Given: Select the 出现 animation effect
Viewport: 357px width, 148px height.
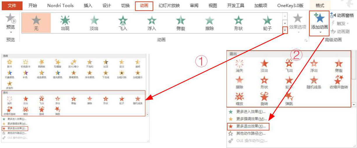Looking at the screenshot, I should coord(65,23).
